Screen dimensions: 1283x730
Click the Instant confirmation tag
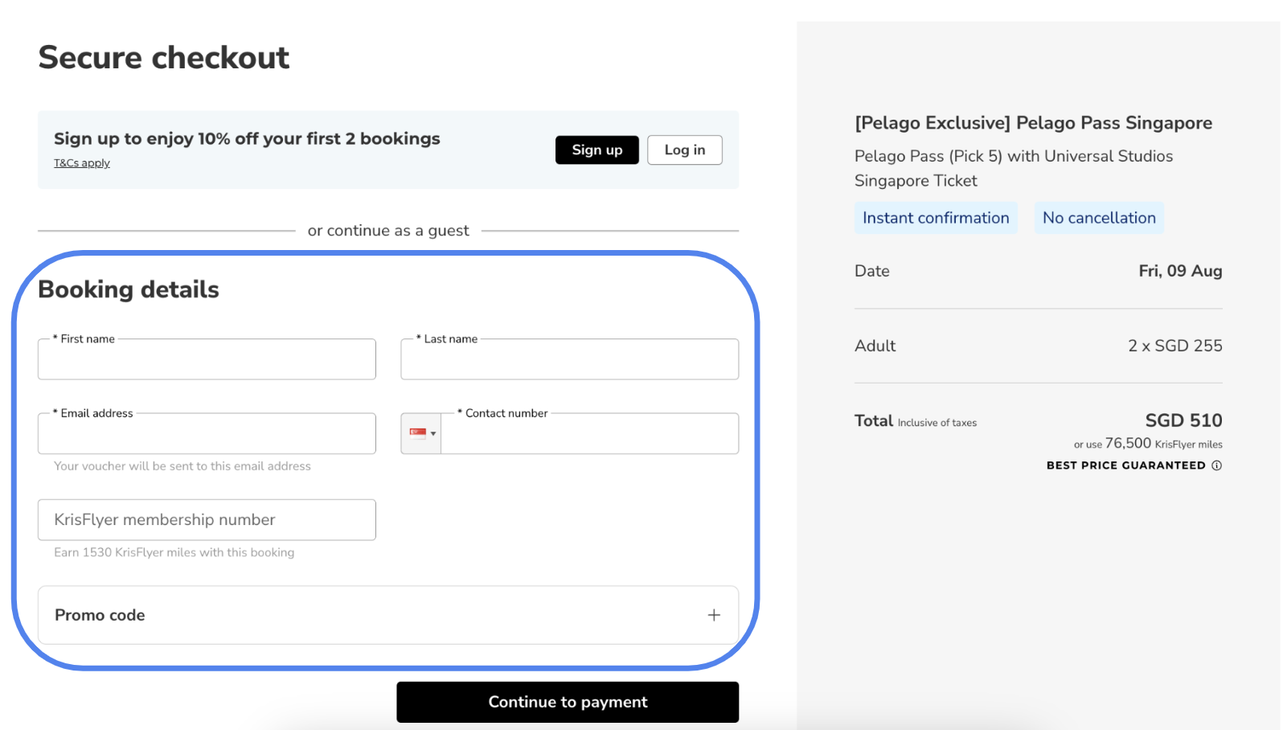coord(936,218)
